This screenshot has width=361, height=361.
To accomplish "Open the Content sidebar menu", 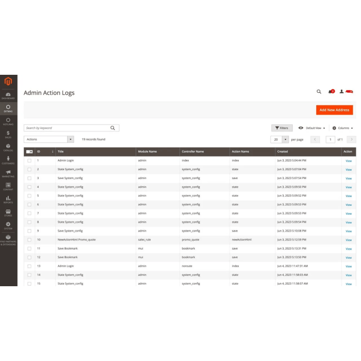I will [x=8, y=187].
